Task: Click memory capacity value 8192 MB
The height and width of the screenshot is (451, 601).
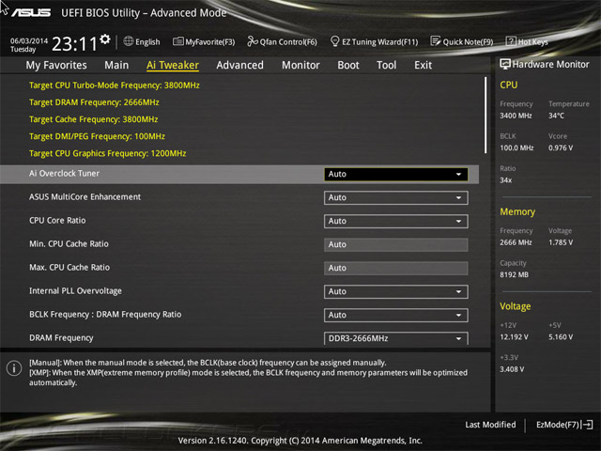Action: coord(514,275)
